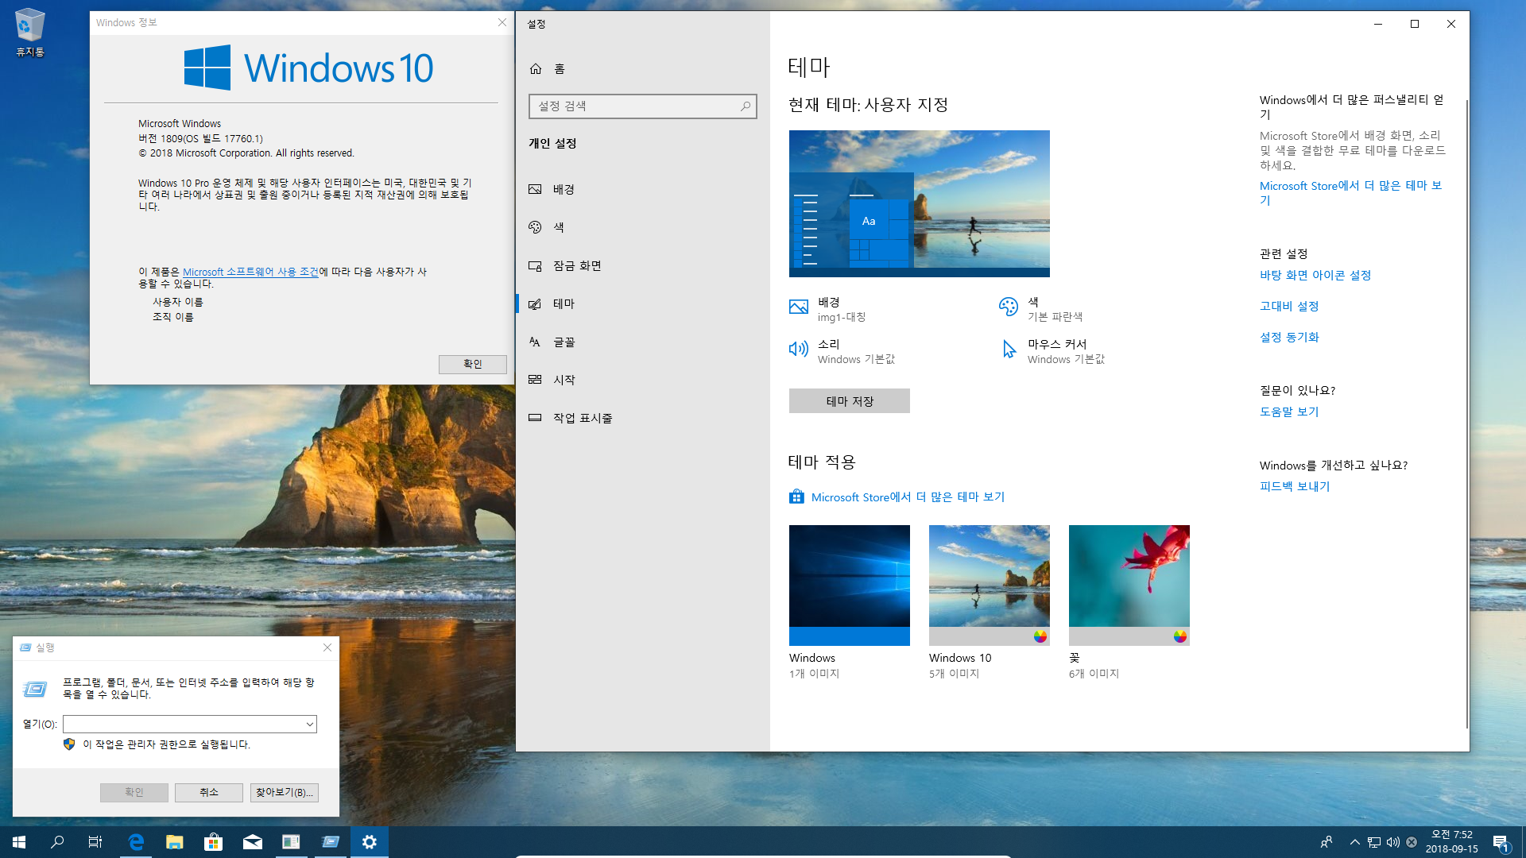Image resolution: width=1526 pixels, height=858 pixels.
Task: Click the color wheel on 꽃 theme
Action: click(1179, 636)
